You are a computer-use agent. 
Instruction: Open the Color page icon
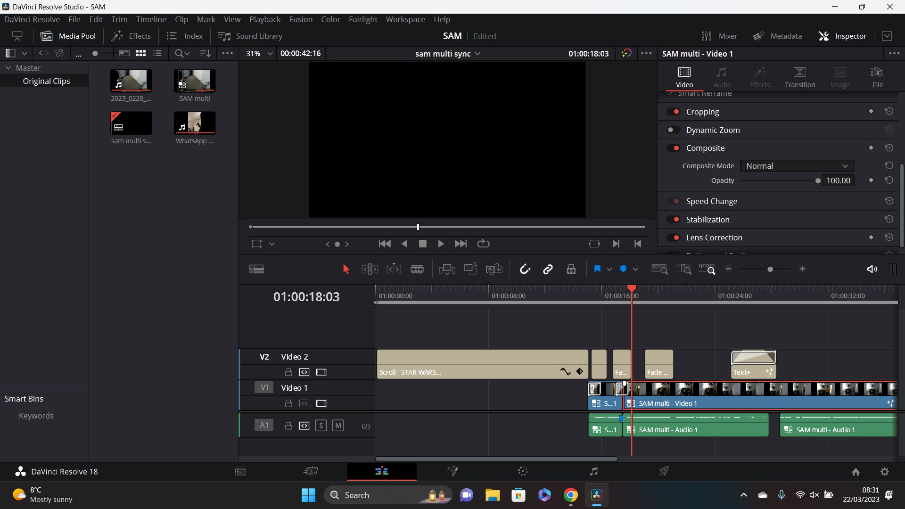tap(523, 471)
